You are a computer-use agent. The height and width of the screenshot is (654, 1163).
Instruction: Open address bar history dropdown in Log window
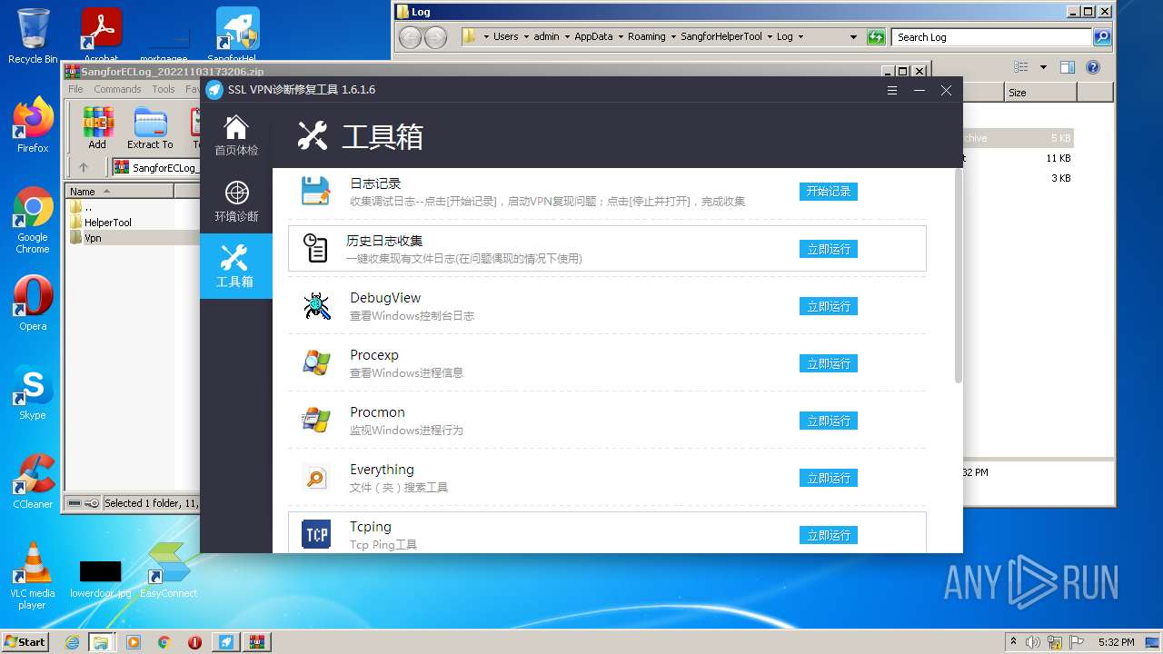pyautogui.click(x=853, y=37)
